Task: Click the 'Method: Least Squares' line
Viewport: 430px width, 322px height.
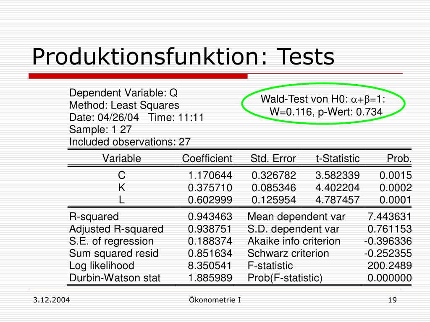Action: pos(124,105)
